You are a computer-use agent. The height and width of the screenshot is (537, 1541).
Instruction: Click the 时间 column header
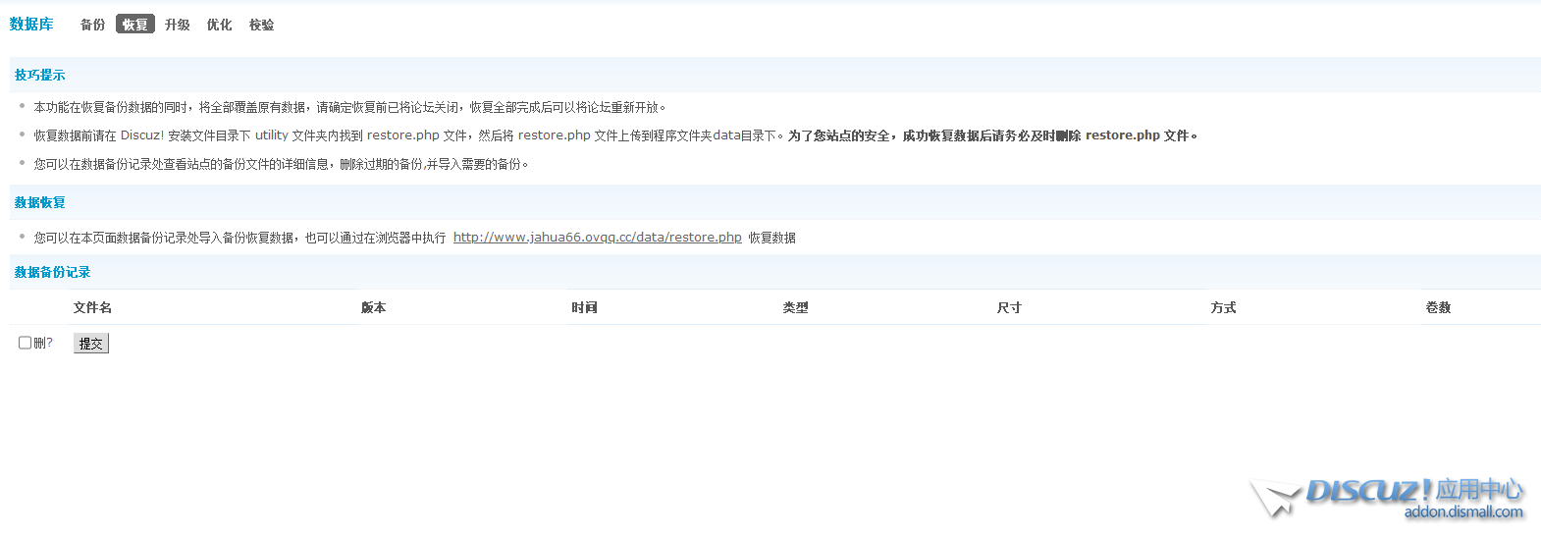coord(585,307)
